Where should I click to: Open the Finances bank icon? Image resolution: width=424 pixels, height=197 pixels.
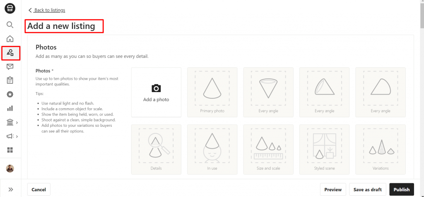(x=10, y=122)
